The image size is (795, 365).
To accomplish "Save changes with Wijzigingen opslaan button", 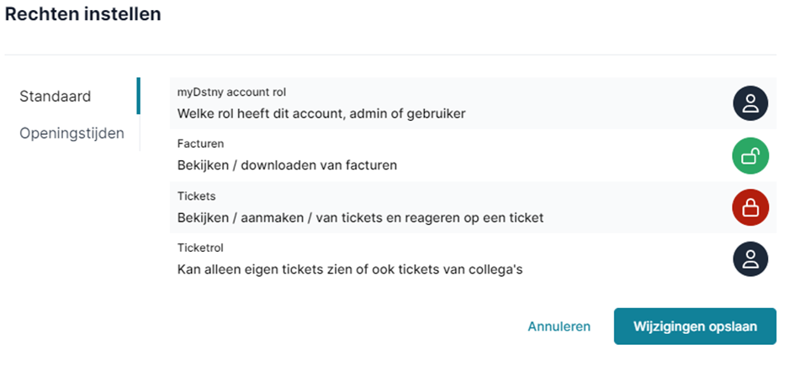I will (695, 326).
